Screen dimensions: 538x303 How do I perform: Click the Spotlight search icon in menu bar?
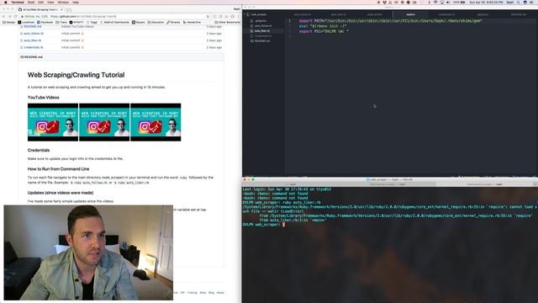click(519, 2)
